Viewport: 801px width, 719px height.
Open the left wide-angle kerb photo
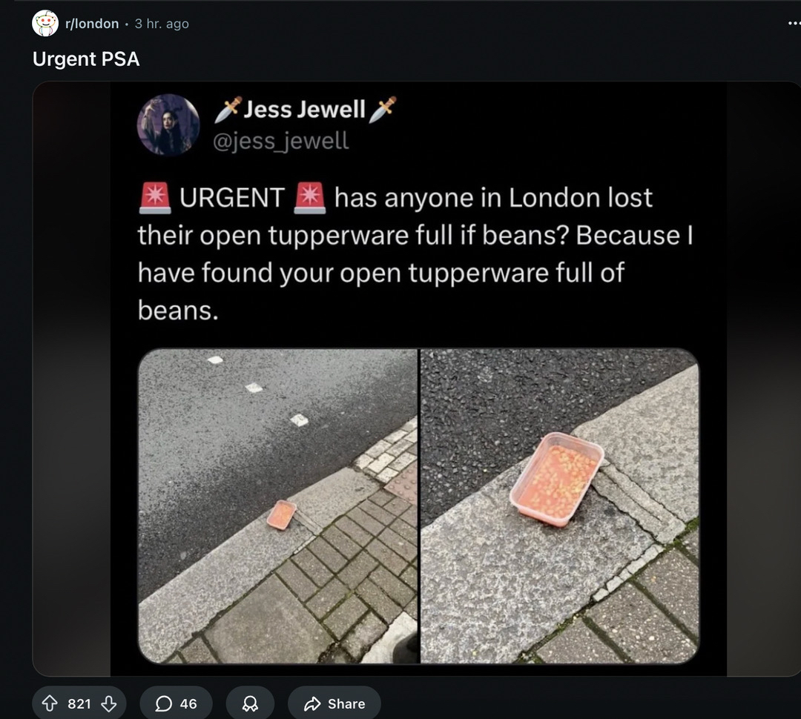point(277,506)
